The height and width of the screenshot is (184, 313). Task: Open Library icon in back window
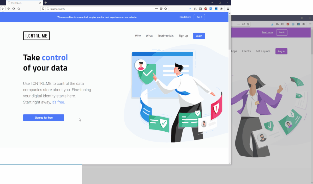(278, 24)
